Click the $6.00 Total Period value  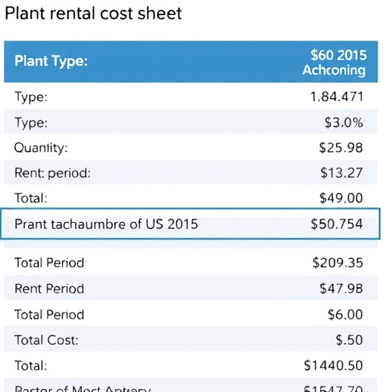point(345,315)
